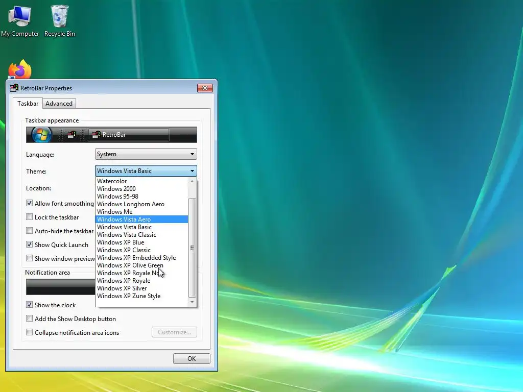The height and width of the screenshot is (392, 523).
Task: Choose Windows Vista Classic theme
Action: (x=142, y=235)
